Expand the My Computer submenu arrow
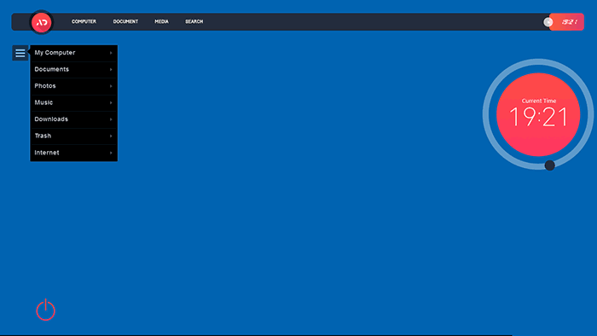The height and width of the screenshot is (336, 597). tap(111, 53)
